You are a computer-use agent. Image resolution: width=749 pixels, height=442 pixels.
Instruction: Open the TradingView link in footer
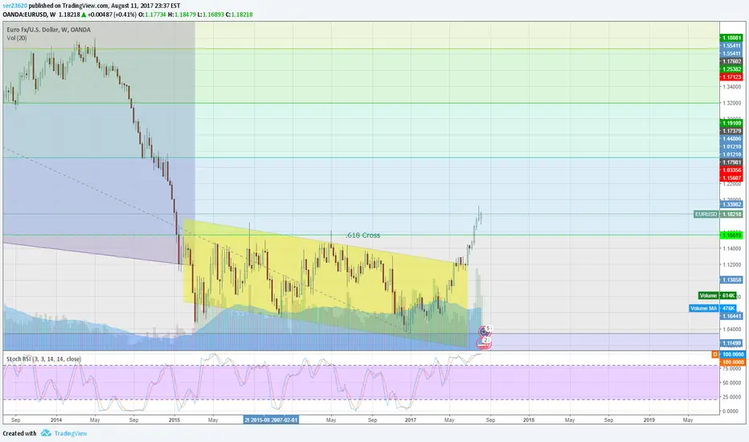71,433
